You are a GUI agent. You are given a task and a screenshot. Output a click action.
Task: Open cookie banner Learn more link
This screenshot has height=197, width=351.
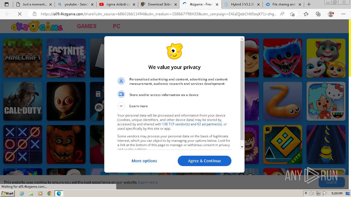coord(148,182)
